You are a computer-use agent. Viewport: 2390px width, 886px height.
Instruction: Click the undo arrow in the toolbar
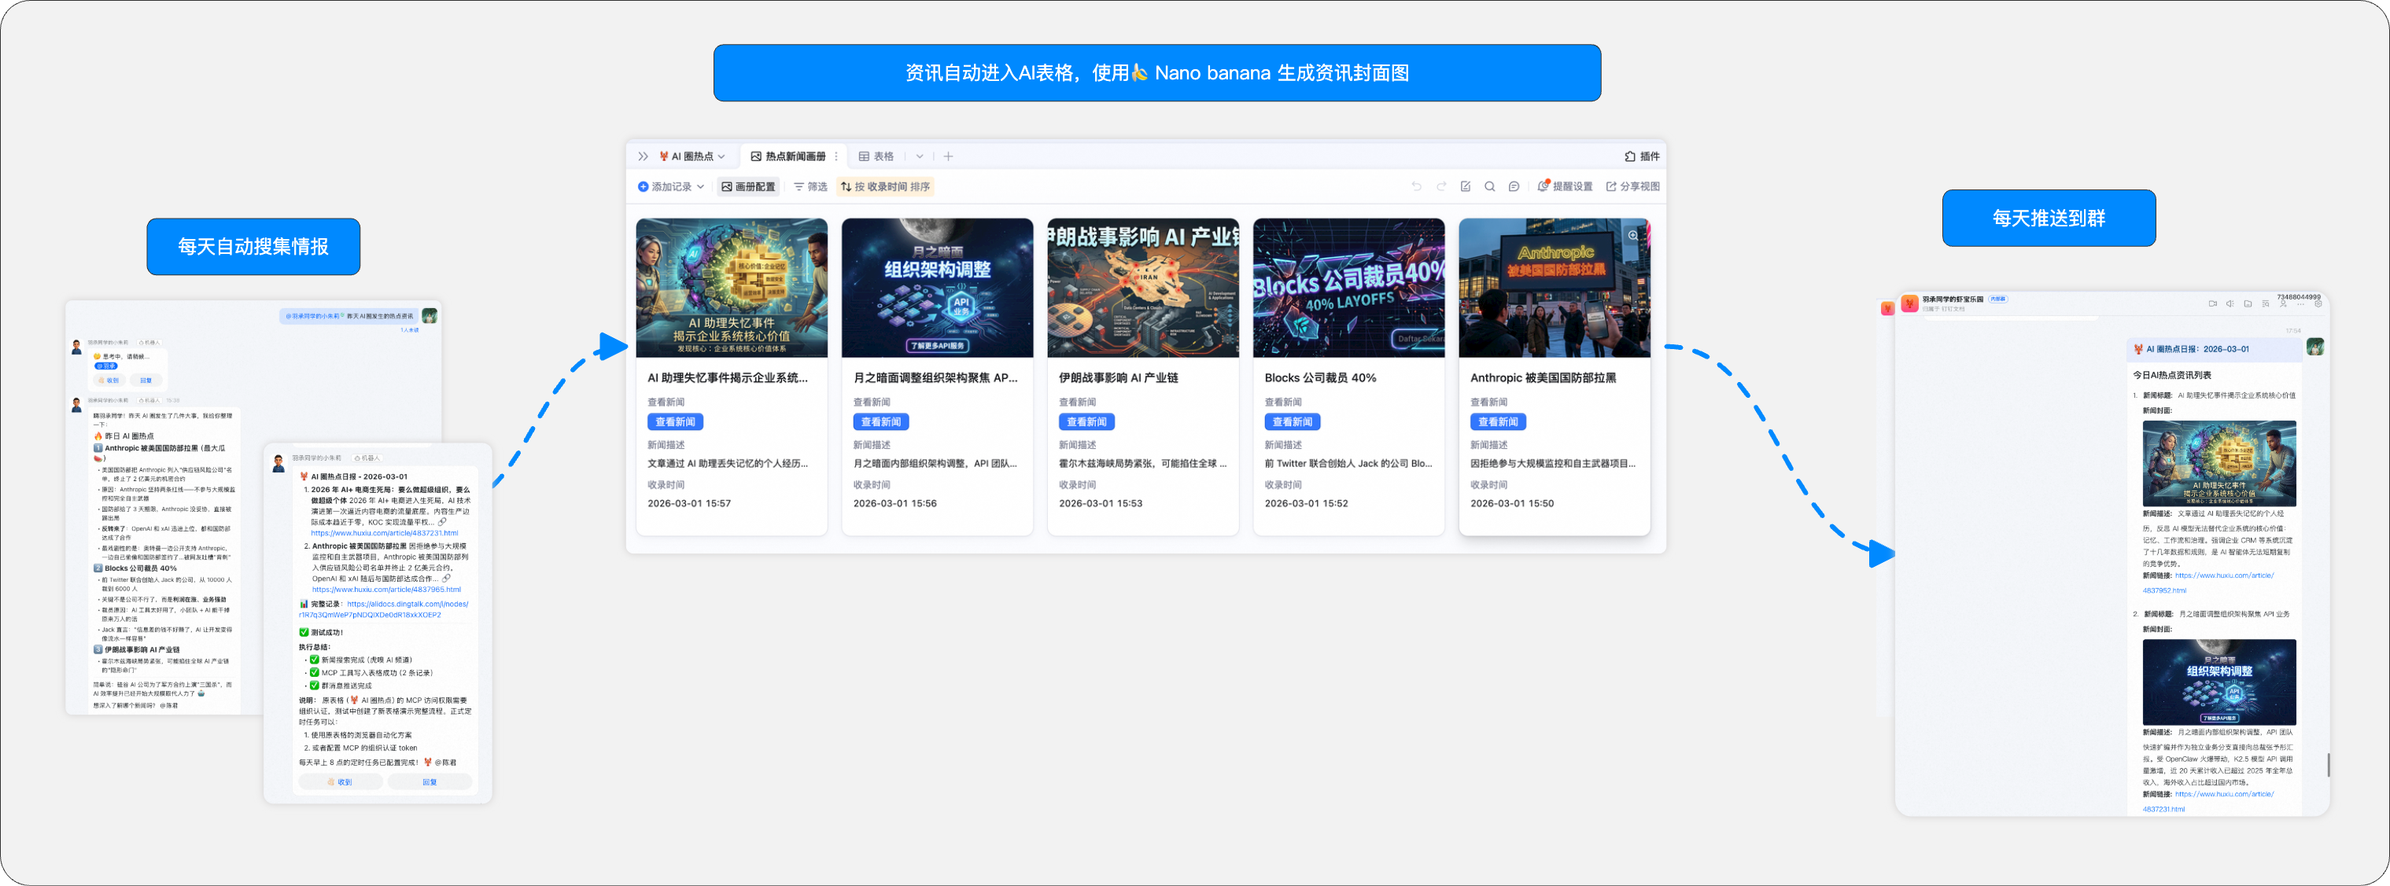1418,187
